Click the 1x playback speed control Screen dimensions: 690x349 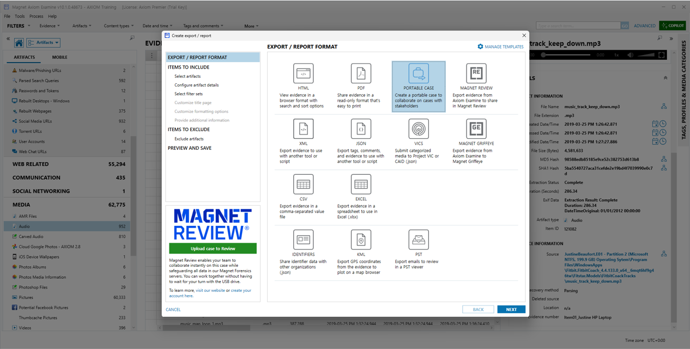[616, 55]
